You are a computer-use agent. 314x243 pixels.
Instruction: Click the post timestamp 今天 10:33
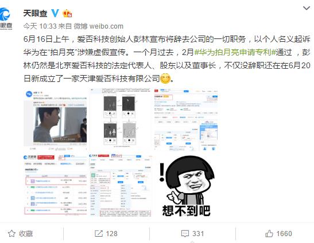point(40,26)
